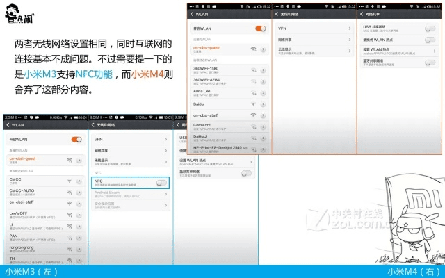
Task: Turn off 开启WLAN switch on M3
Action: pyautogui.click(x=76, y=139)
